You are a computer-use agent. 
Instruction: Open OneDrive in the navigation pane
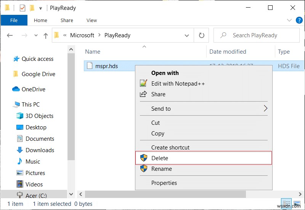pos(33,89)
